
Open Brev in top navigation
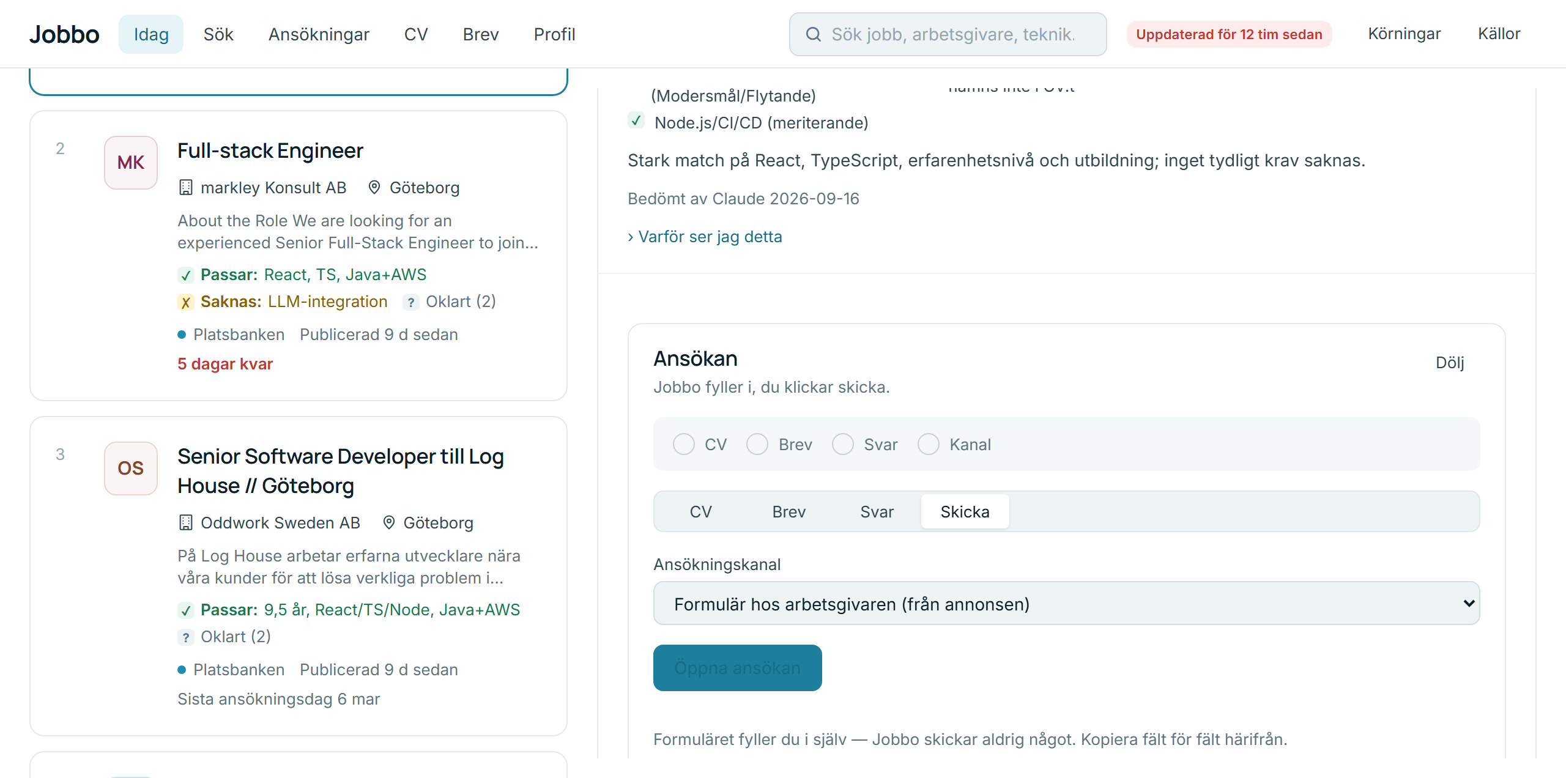[x=481, y=34]
